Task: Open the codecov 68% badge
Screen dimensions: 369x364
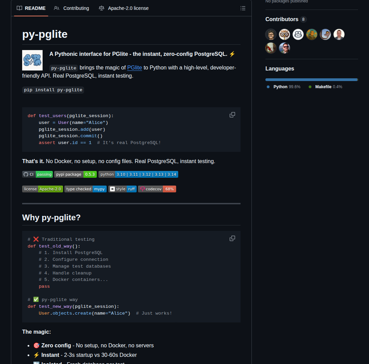Action: click(x=157, y=189)
